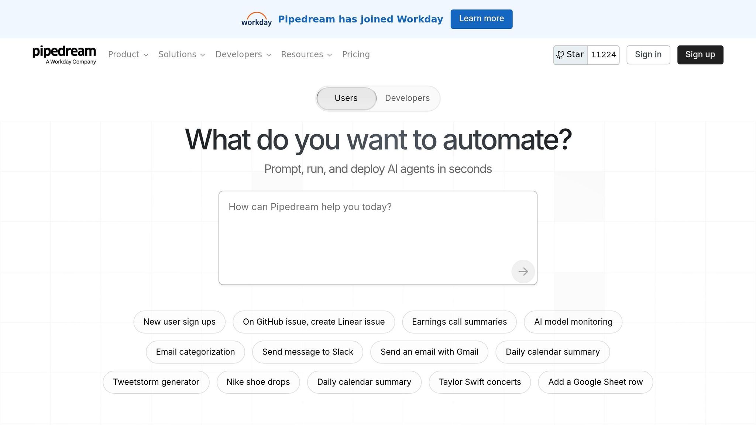Screen dimensions: 756x425
Task: Open the Developers nav dropdown
Action: [x=243, y=55]
